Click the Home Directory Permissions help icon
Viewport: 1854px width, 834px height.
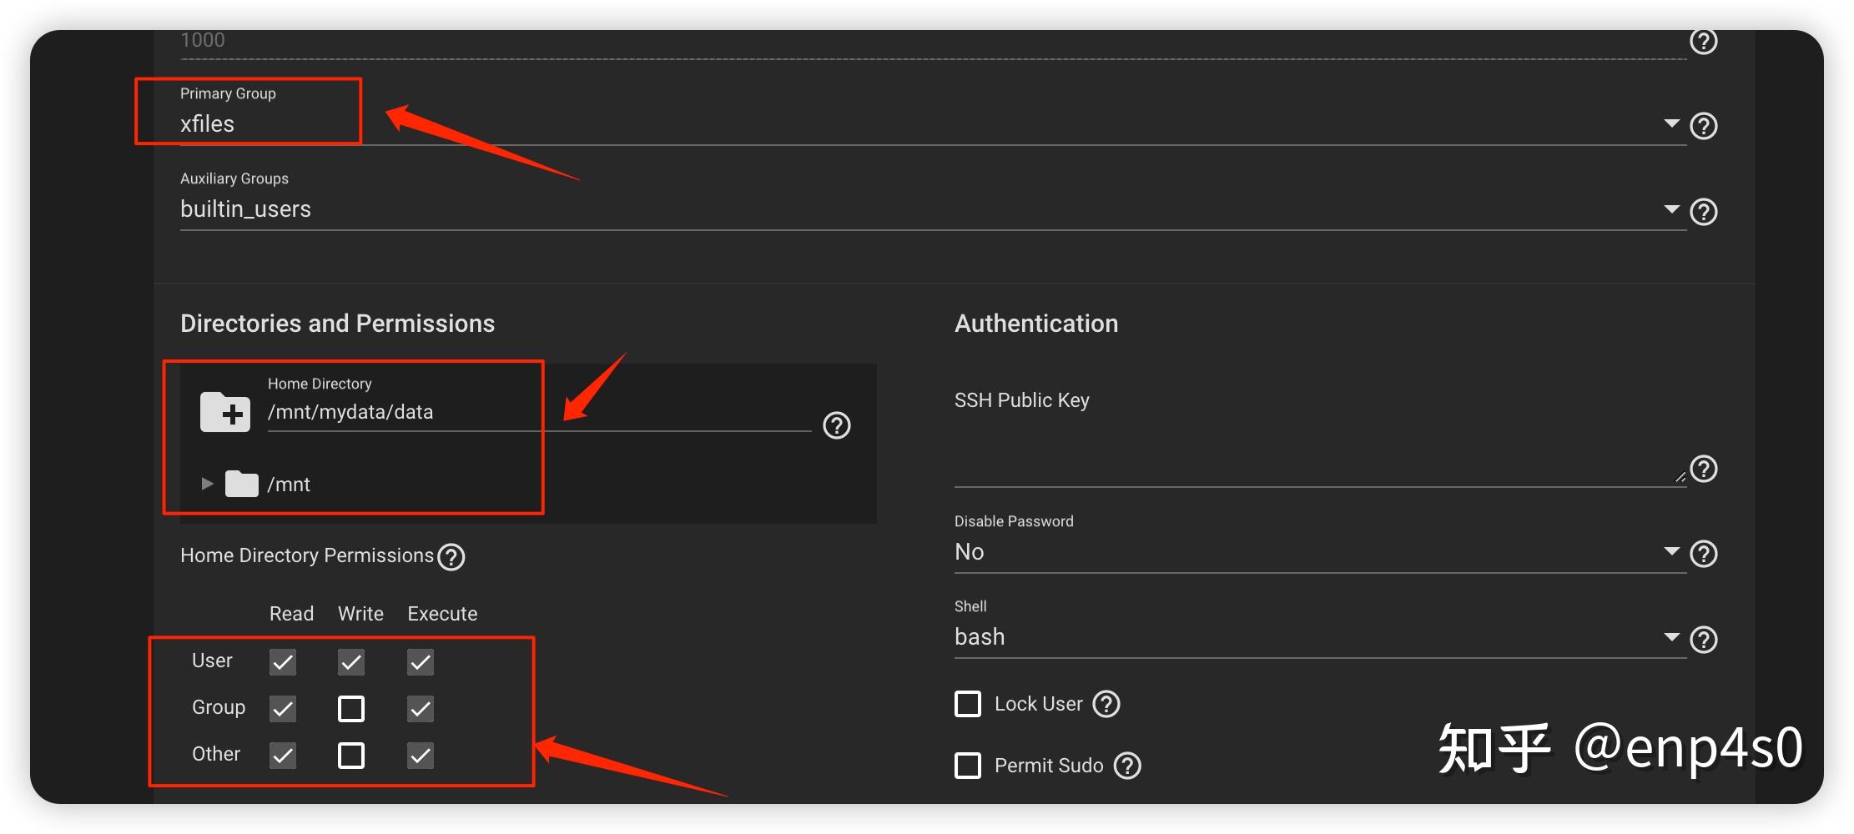(x=451, y=556)
